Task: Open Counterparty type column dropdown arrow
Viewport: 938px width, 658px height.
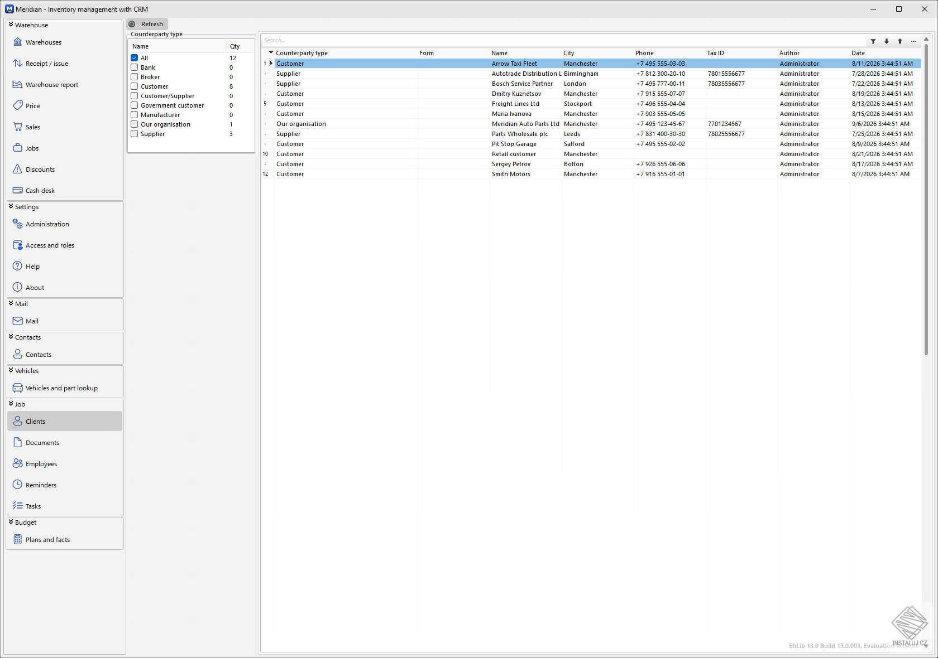Action: click(271, 53)
